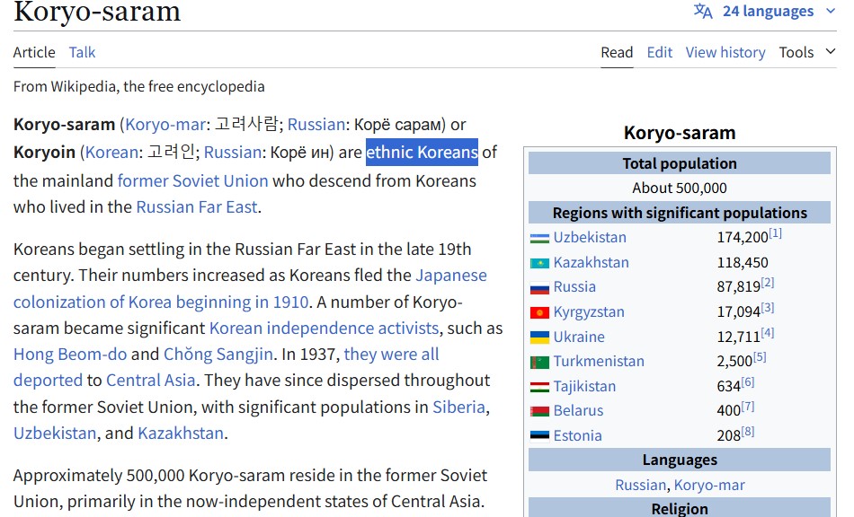The height and width of the screenshot is (517, 854).
Task: Open the Talk tab
Action: pyautogui.click(x=82, y=52)
